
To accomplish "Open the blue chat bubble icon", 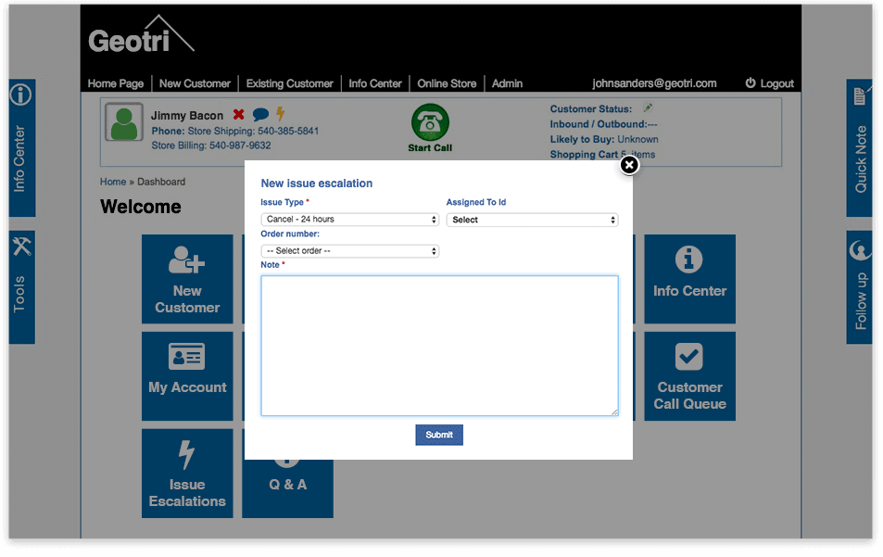I will click(x=260, y=114).
